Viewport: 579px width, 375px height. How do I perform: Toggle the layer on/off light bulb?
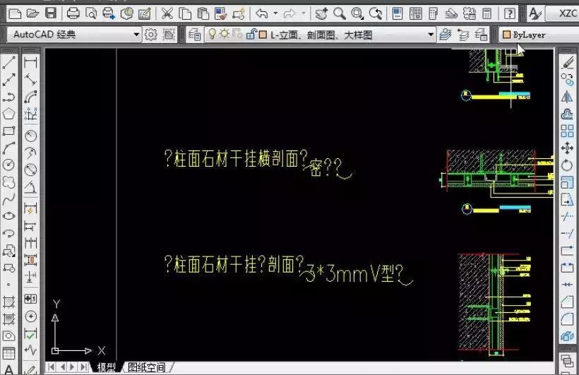coord(212,35)
